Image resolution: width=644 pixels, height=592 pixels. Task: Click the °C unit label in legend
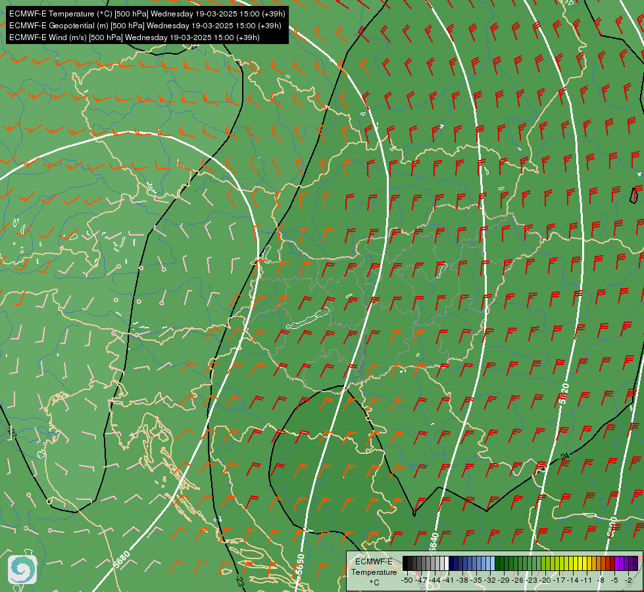click(374, 583)
